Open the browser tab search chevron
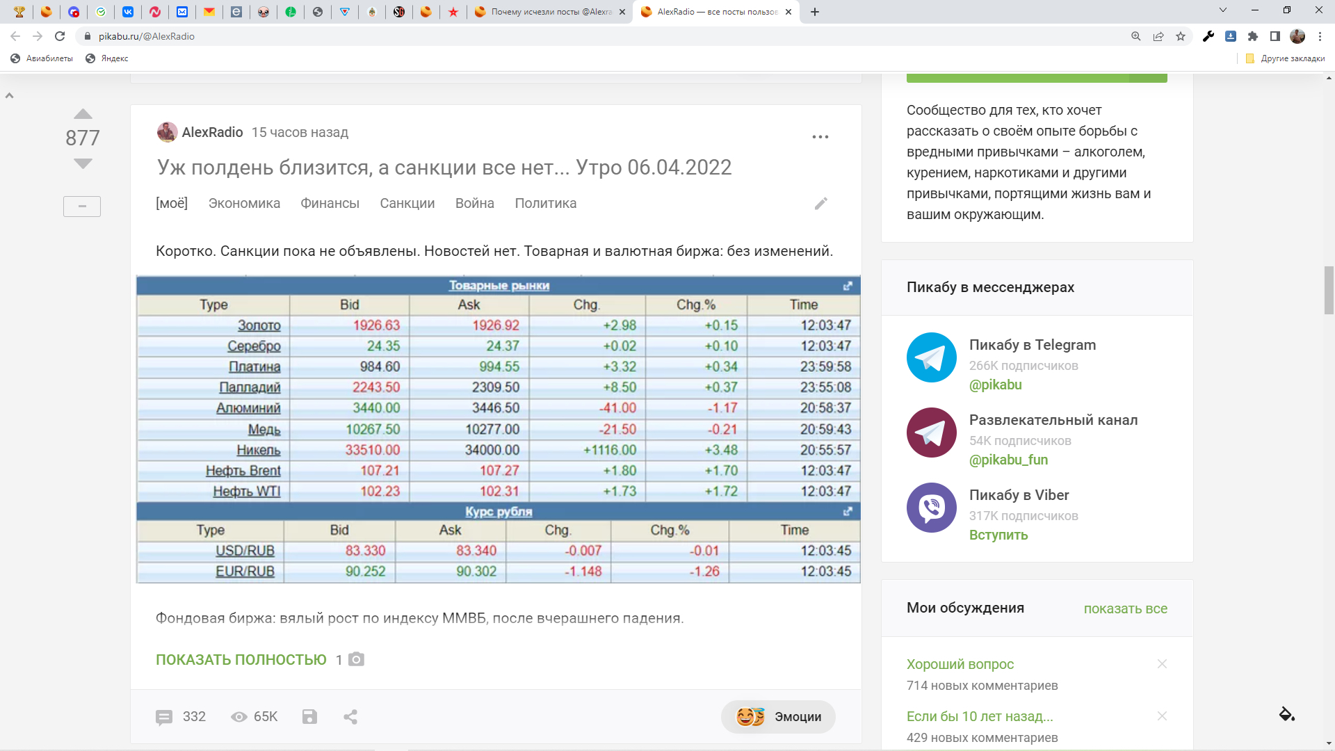 tap(1223, 10)
